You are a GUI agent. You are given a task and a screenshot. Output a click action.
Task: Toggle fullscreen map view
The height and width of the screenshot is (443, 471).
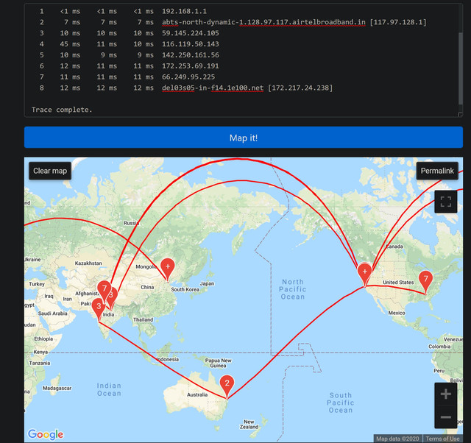tap(445, 201)
